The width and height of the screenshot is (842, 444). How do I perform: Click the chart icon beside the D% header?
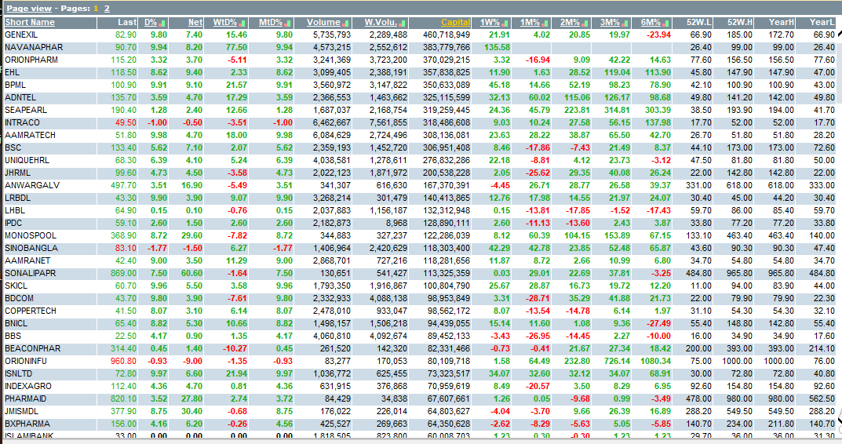click(162, 23)
